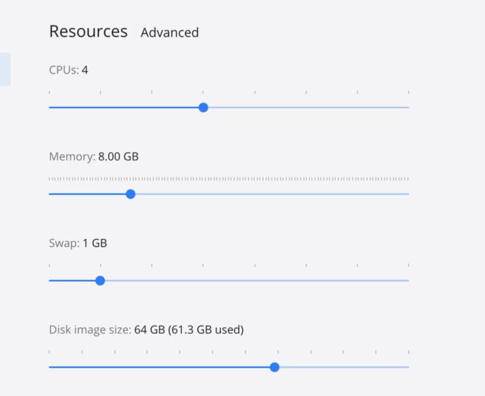The height and width of the screenshot is (396, 485).
Task: Click the midpoint of the Memory track
Action: 229,194
